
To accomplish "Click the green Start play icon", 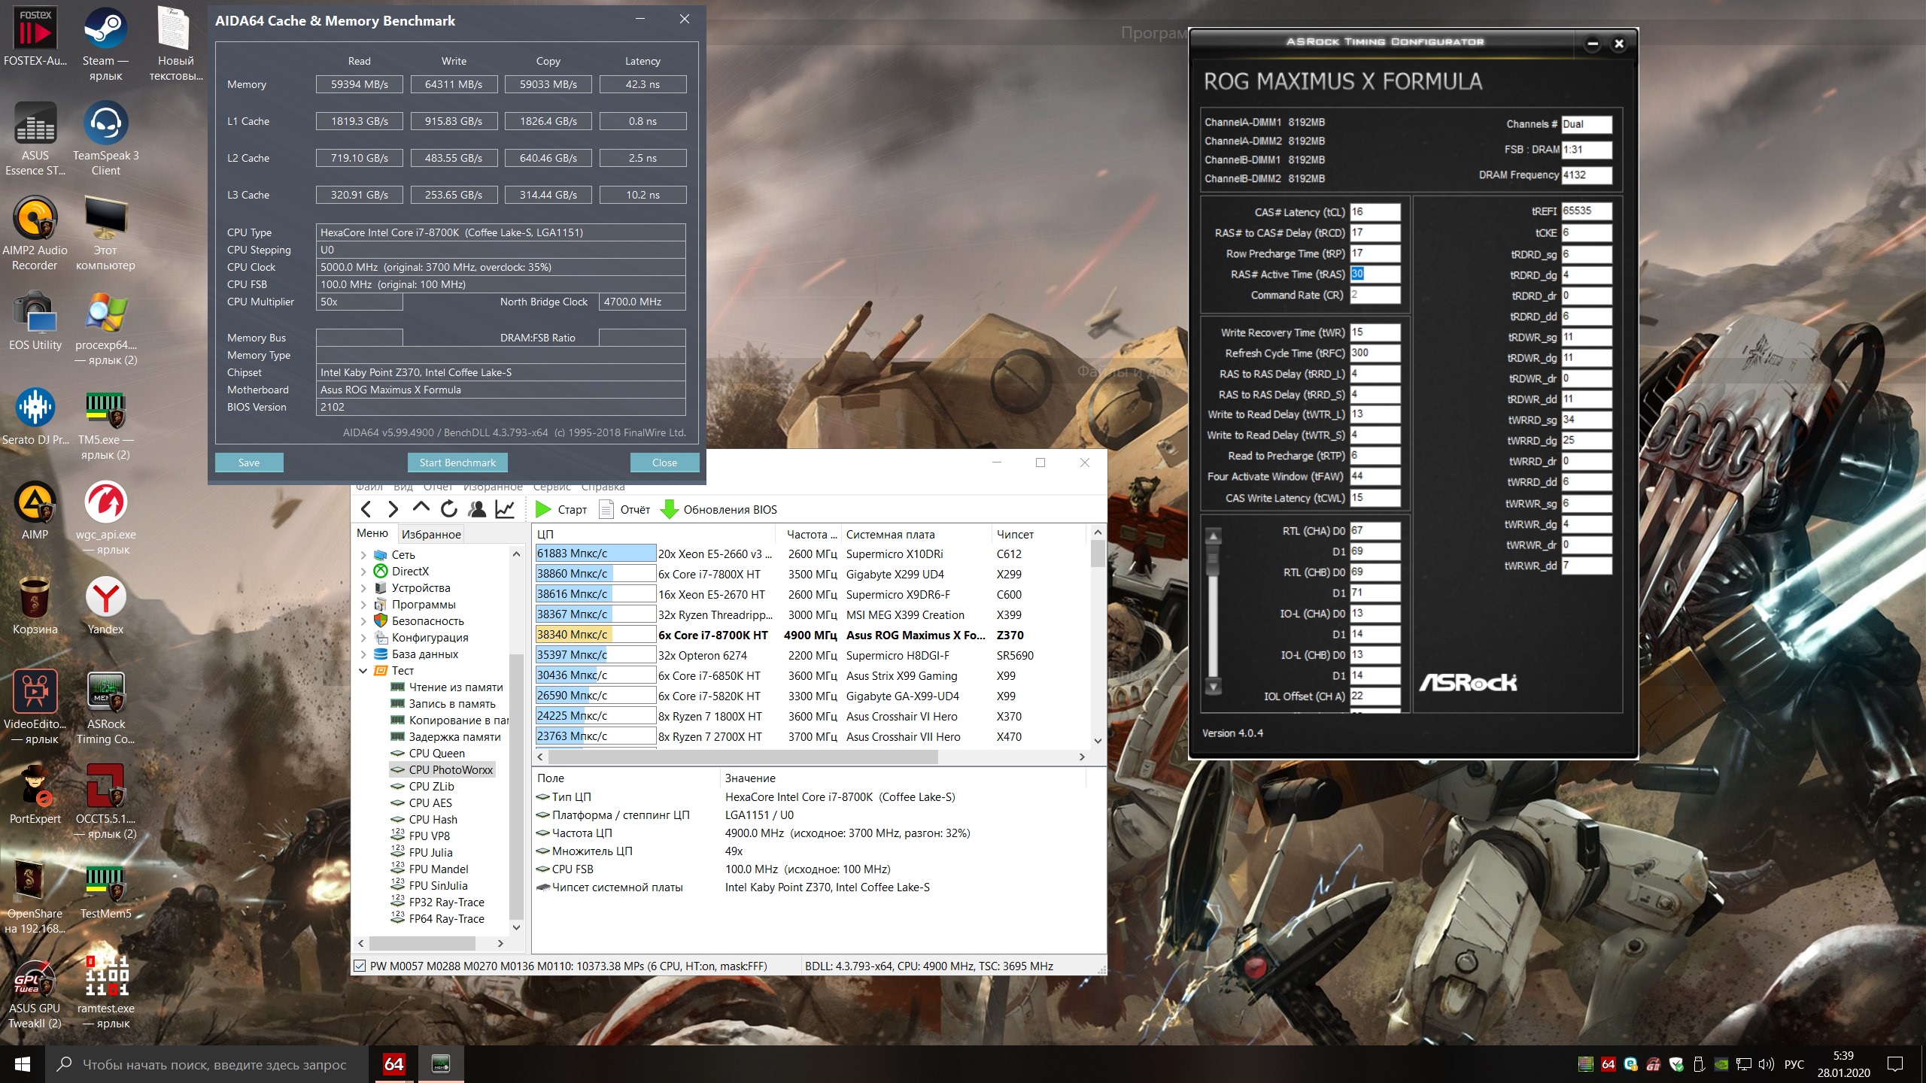I will click(x=543, y=509).
